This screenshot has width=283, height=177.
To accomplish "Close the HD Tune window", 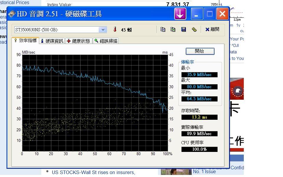I will [222, 14].
